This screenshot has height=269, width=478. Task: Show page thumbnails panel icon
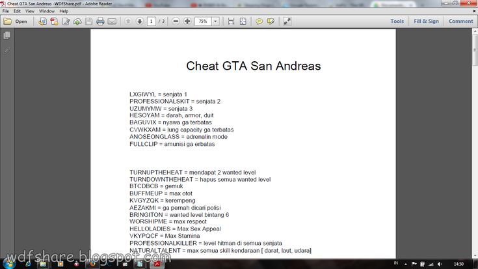(7, 35)
